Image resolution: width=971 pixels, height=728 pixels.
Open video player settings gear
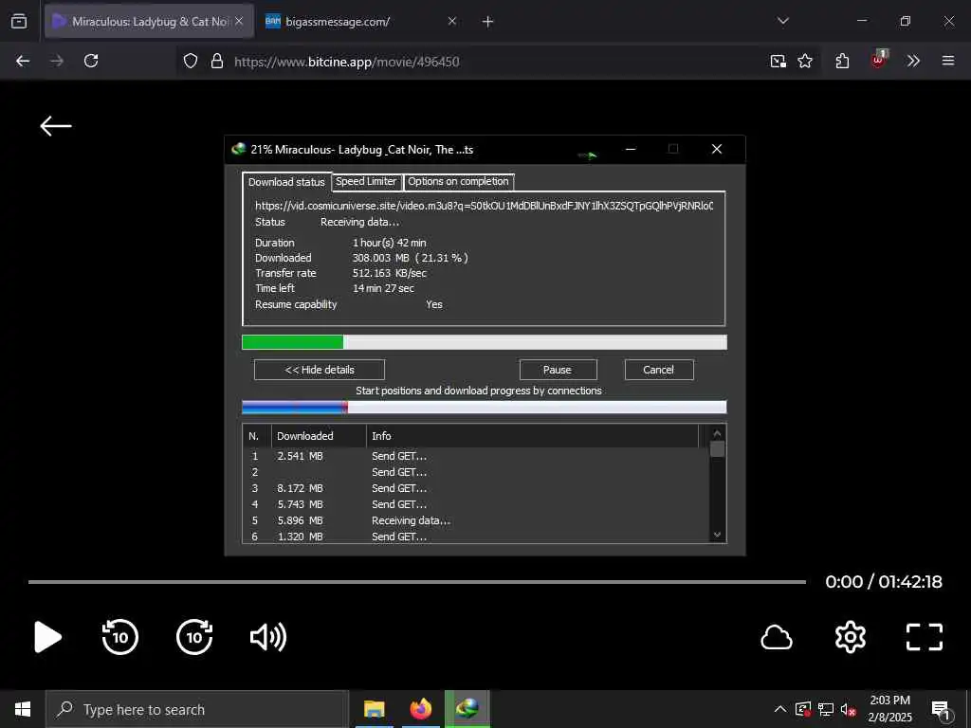(x=851, y=637)
